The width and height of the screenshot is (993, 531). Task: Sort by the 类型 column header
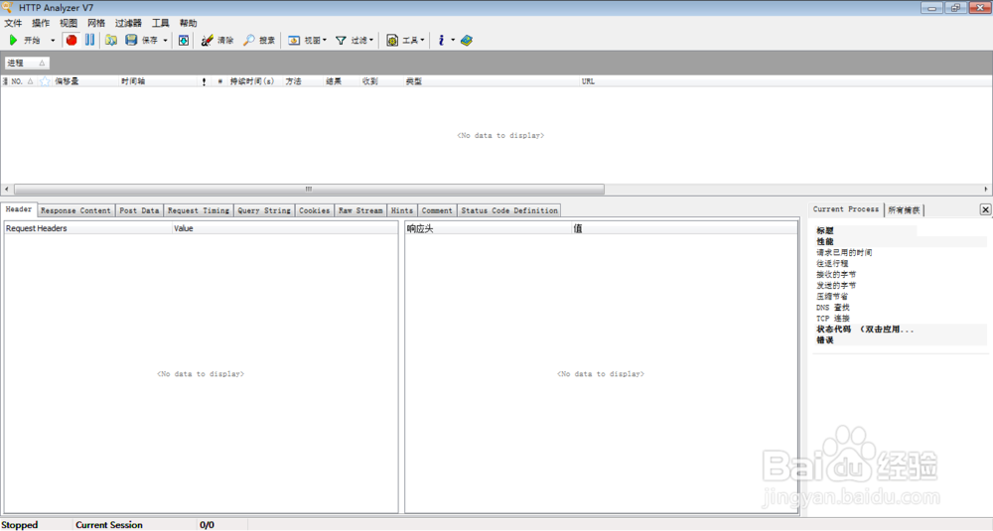click(x=491, y=81)
